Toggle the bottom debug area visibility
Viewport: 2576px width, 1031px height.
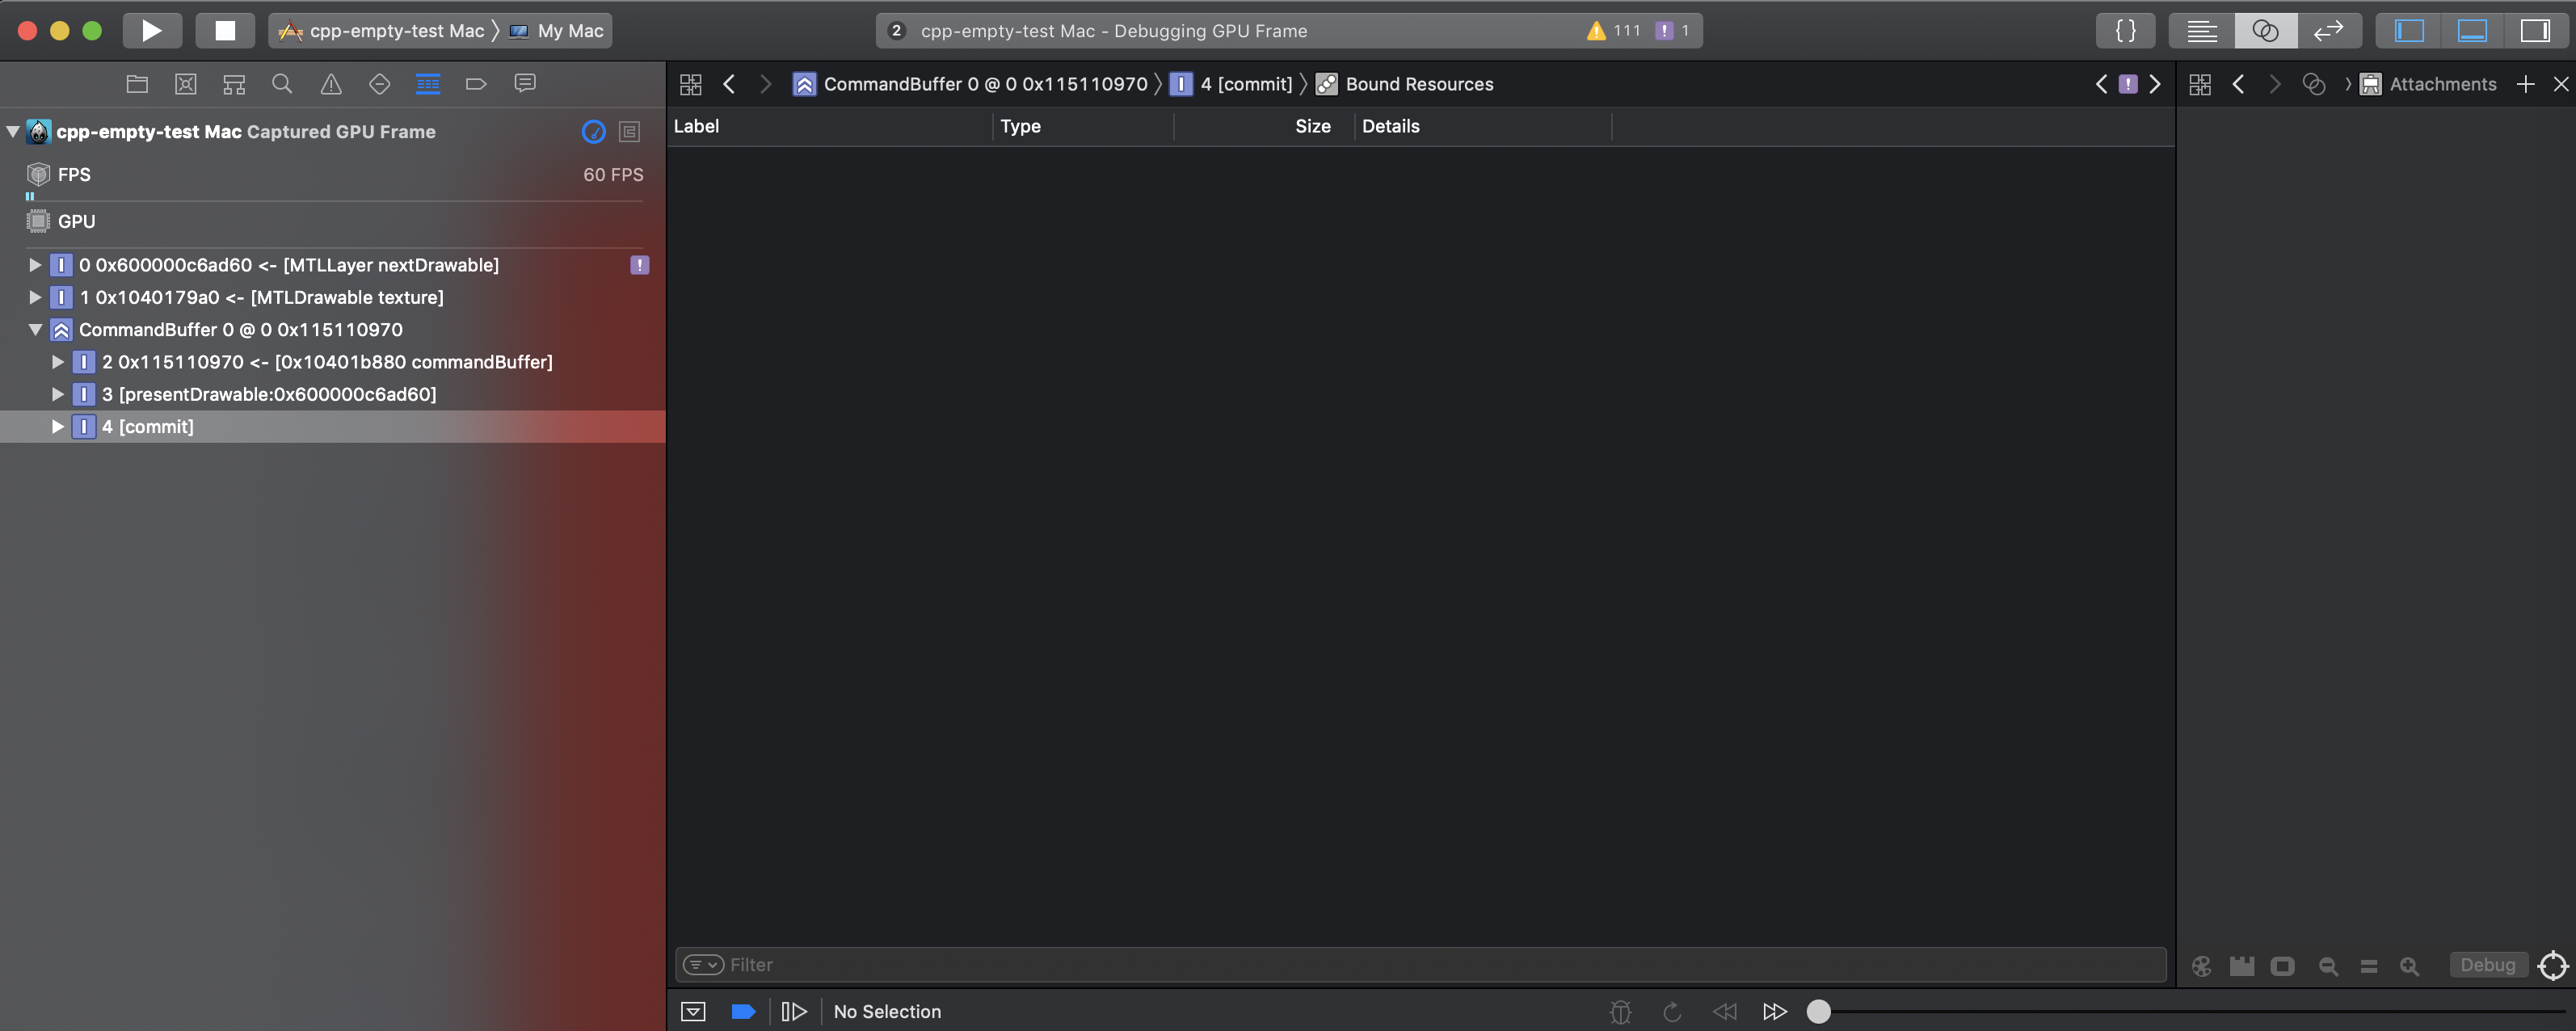point(2471,30)
